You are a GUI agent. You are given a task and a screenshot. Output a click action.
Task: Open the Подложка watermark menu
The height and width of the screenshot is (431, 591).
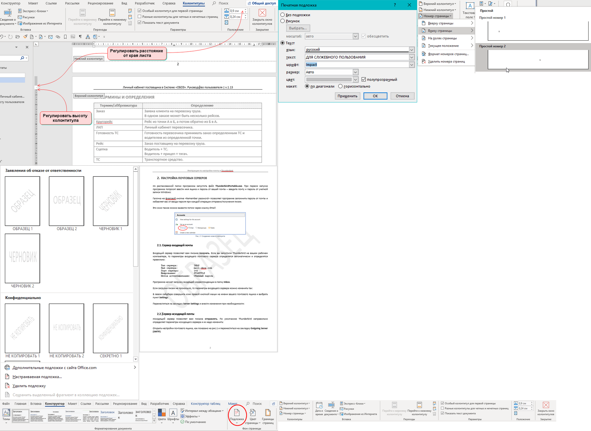pyautogui.click(x=237, y=415)
